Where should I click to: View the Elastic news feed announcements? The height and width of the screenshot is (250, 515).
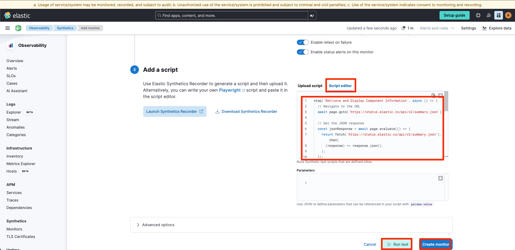click(x=489, y=15)
